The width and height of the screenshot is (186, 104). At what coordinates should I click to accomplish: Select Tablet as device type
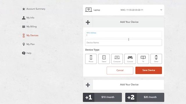point(104,59)
